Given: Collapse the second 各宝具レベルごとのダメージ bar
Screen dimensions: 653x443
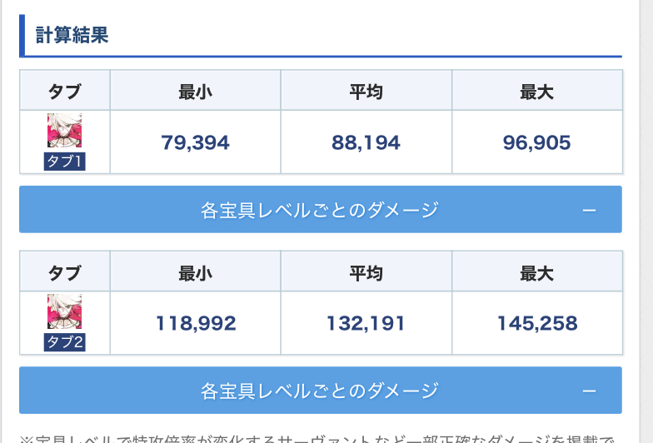Looking at the screenshot, I should (x=320, y=391).
